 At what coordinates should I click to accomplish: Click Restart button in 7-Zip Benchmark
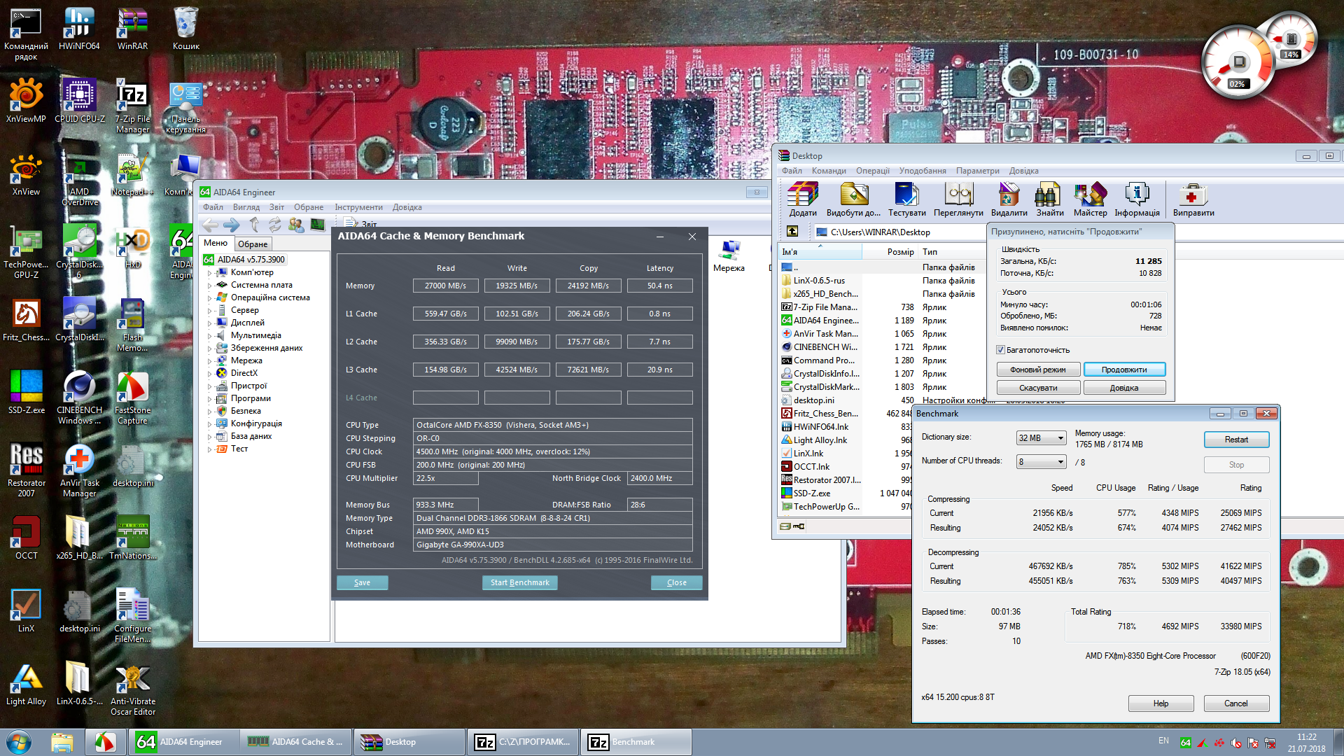(x=1235, y=440)
